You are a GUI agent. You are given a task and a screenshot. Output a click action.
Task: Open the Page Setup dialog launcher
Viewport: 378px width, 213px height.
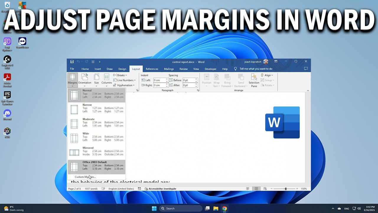click(137, 90)
